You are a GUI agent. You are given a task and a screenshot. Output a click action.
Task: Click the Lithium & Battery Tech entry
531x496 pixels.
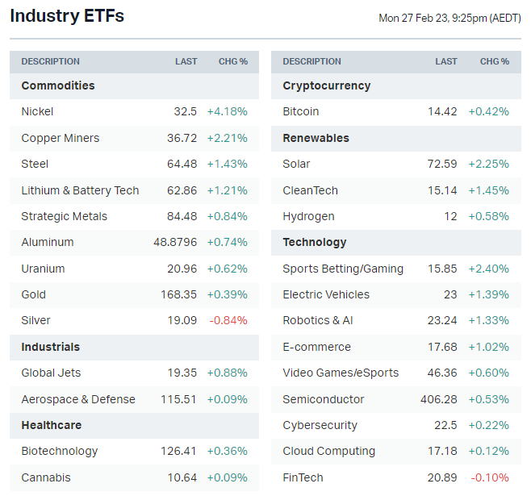click(80, 190)
